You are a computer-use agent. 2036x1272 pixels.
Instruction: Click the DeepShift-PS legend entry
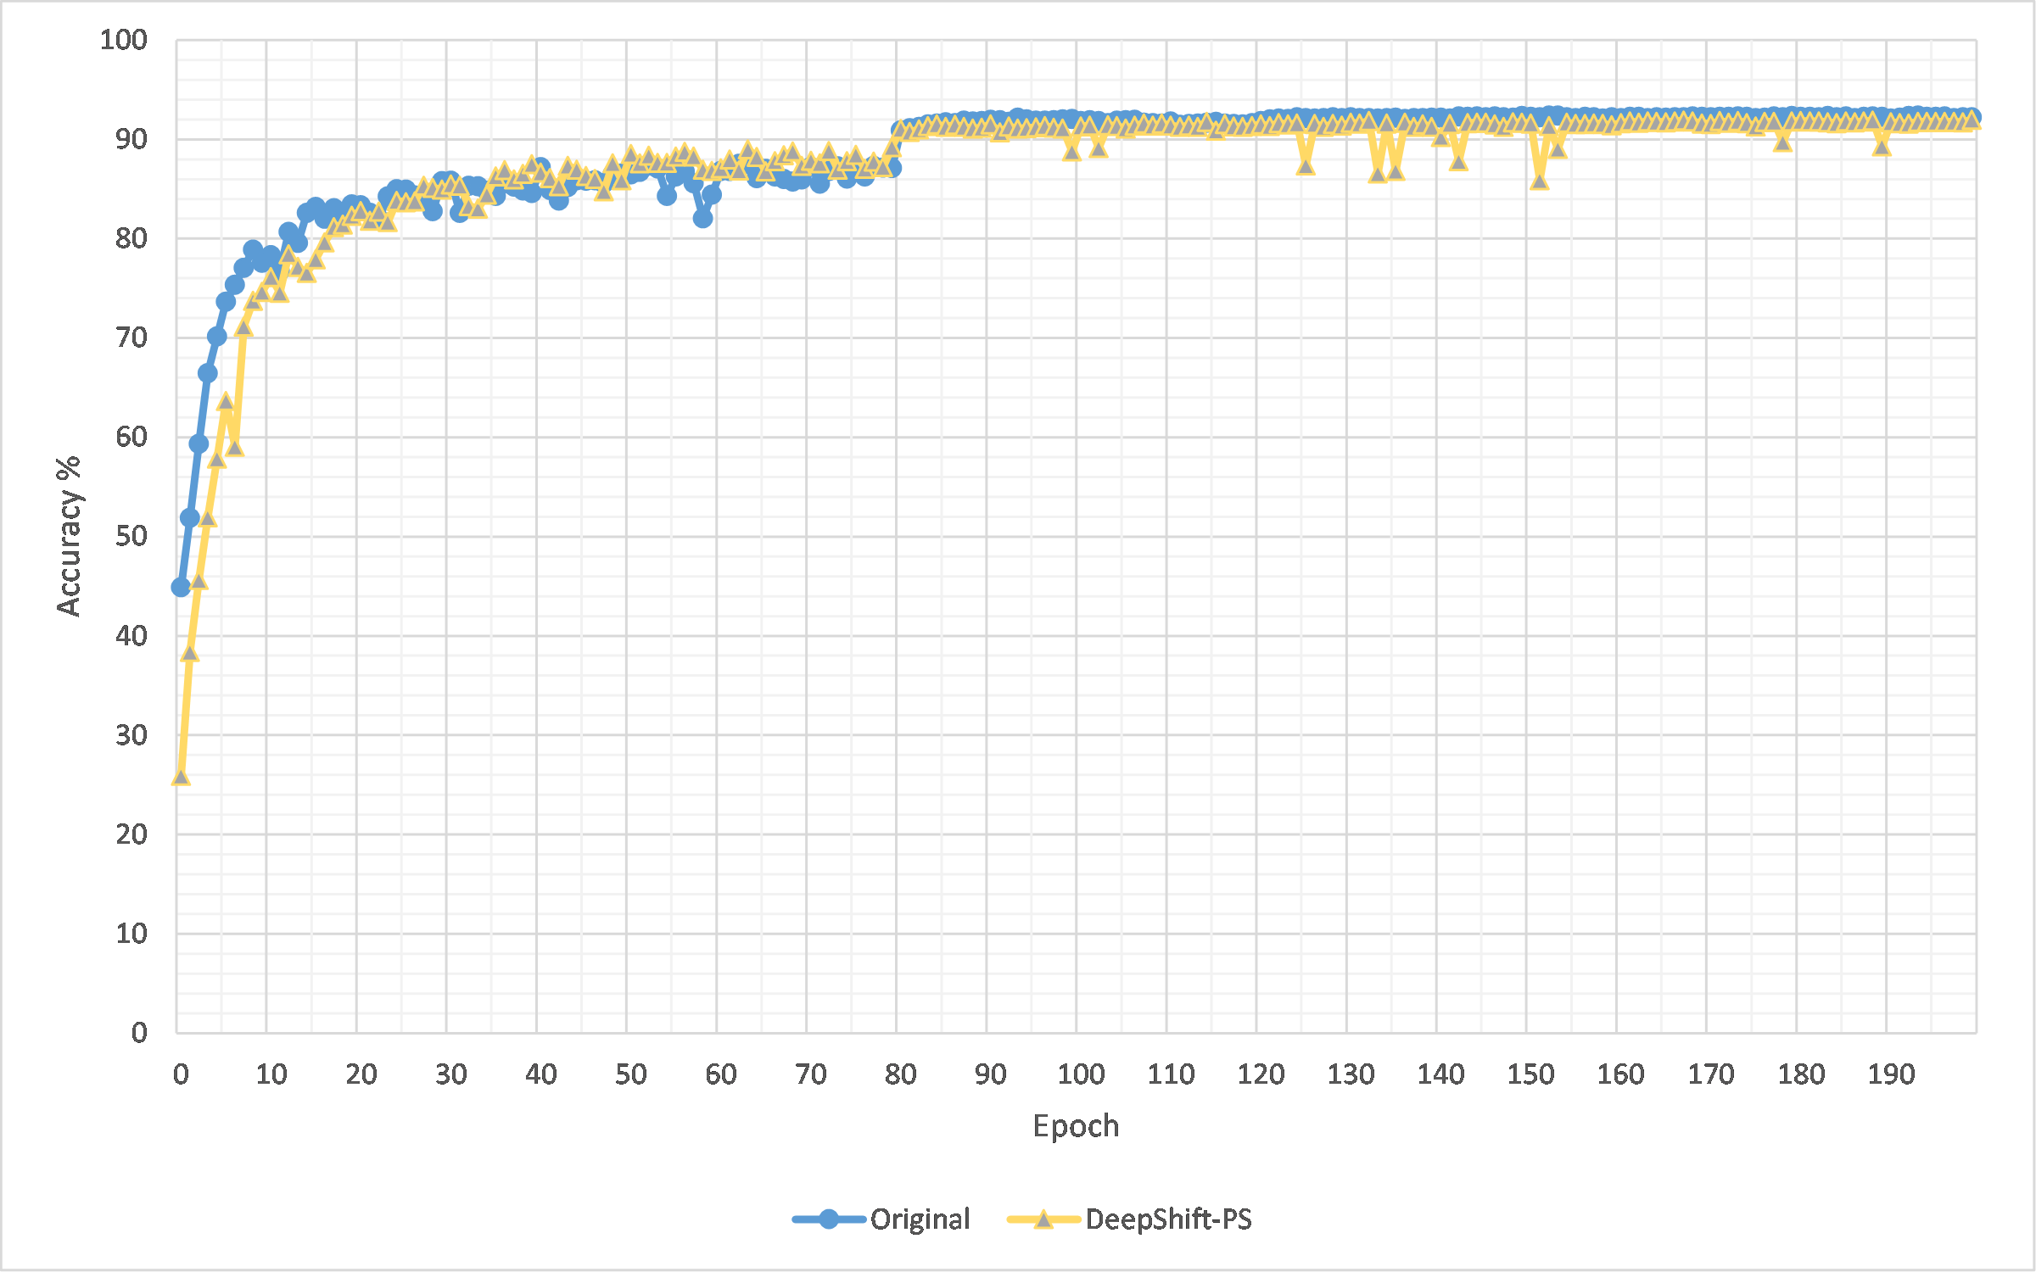[1129, 1219]
